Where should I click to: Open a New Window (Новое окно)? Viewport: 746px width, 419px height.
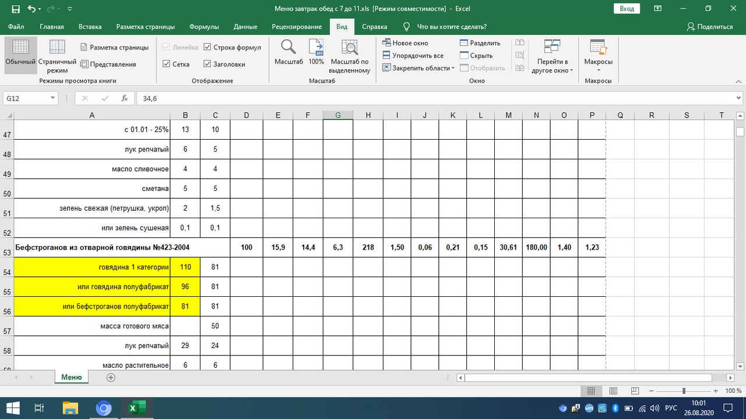(406, 43)
